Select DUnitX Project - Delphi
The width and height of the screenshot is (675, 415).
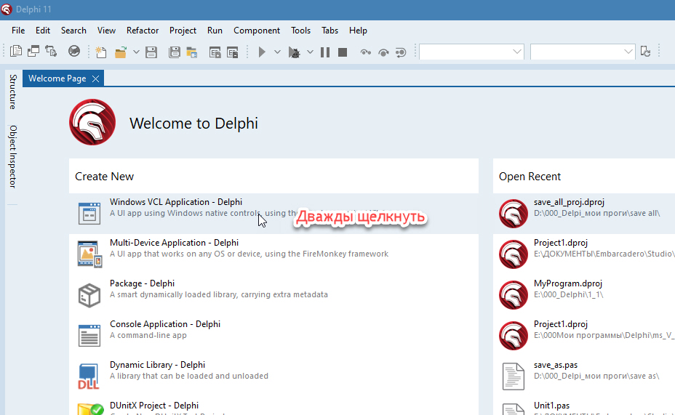tap(273, 407)
